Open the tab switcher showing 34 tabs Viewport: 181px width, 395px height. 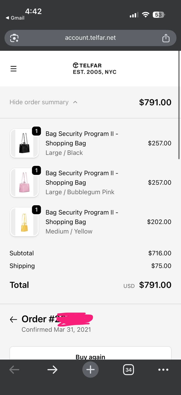click(x=128, y=370)
